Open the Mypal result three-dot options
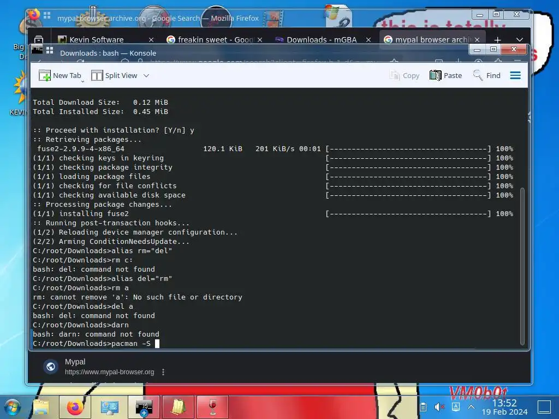 [163, 372]
